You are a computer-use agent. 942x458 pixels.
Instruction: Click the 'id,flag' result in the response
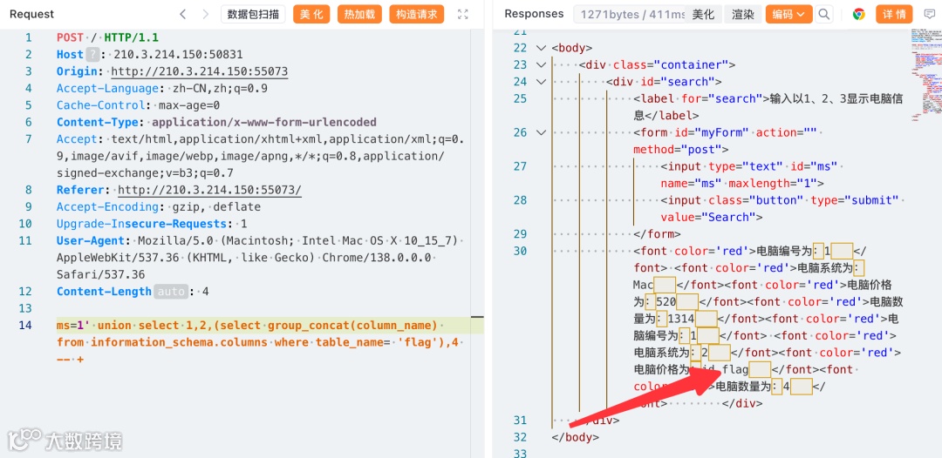[x=725, y=370]
